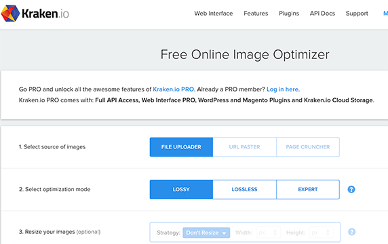This screenshot has height=244, width=388.
Task: Click the Height stepper arrows
Action: pos(328,232)
